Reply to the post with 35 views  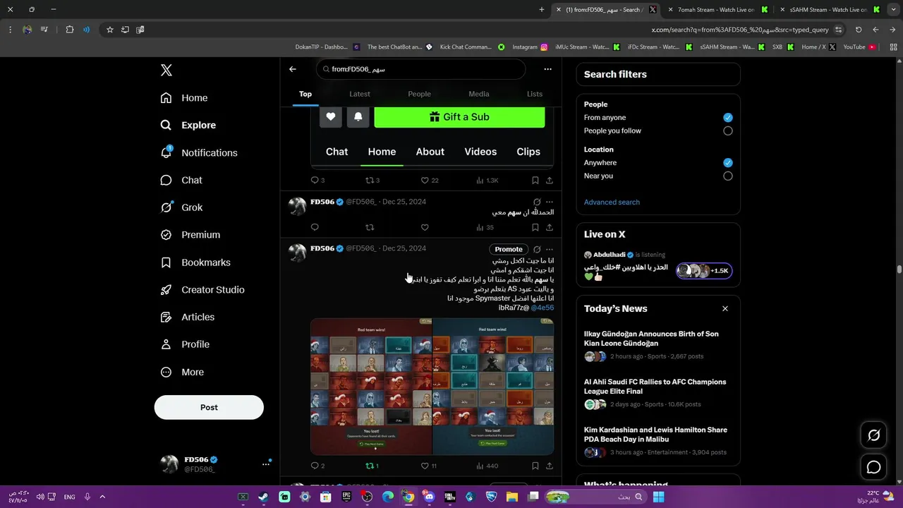pos(315,227)
